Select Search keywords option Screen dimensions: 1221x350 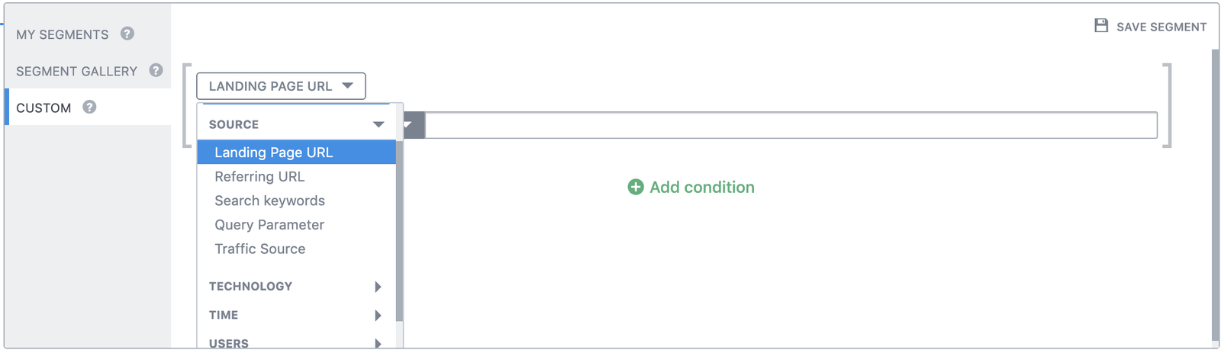coord(269,201)
